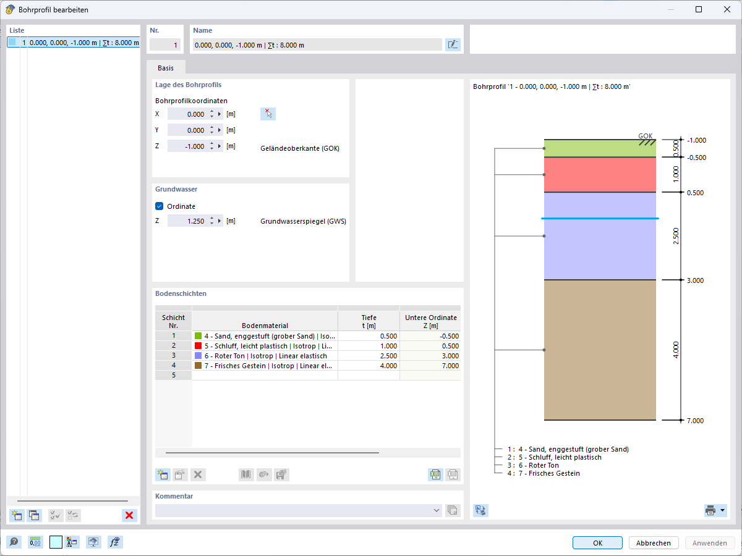
Task: Create a new borehole profile in Liste
Action: point(17,515)
